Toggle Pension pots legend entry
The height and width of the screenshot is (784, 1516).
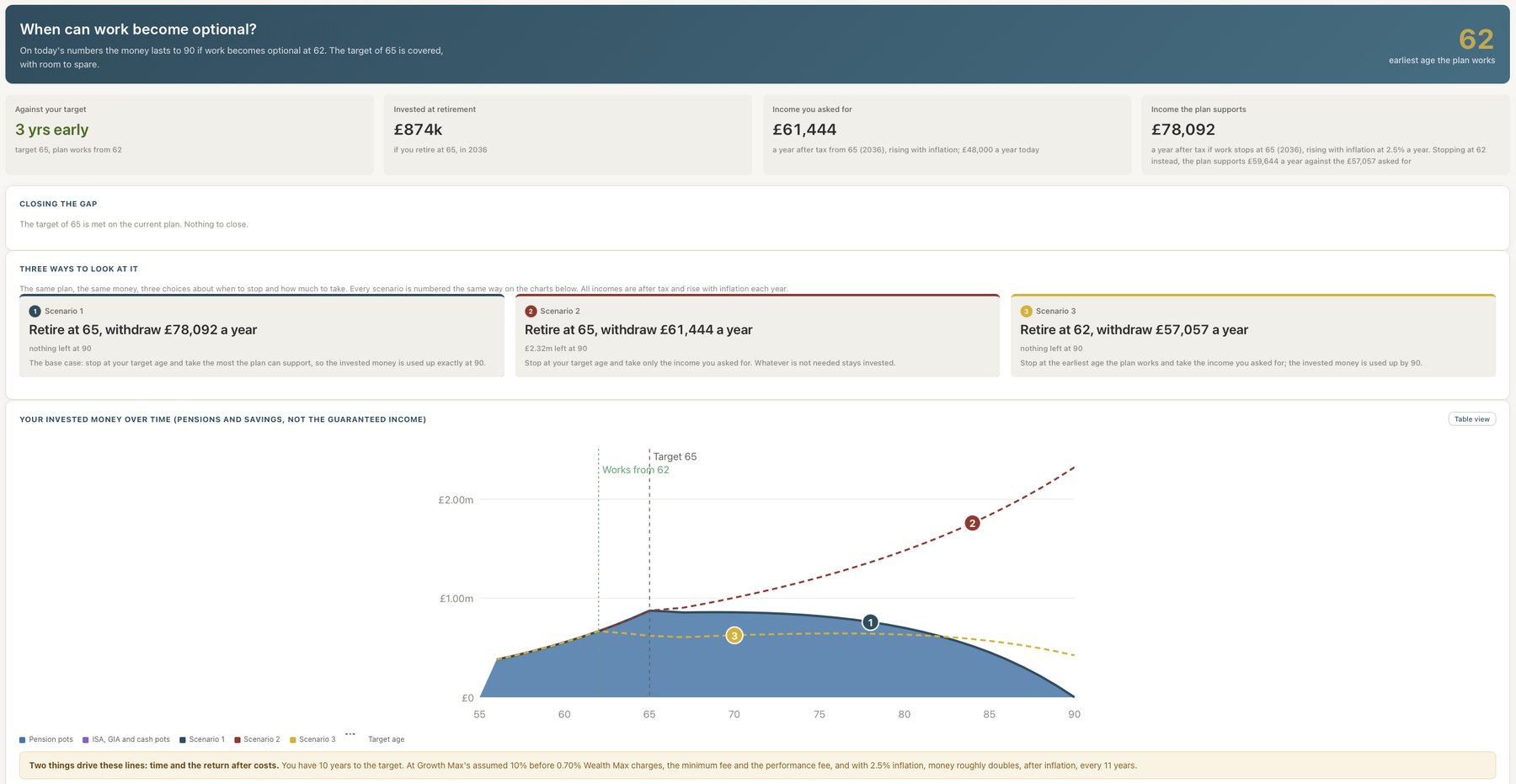point(46,739)
